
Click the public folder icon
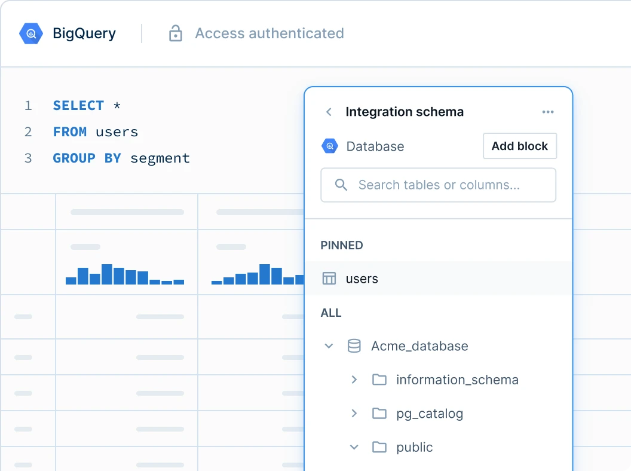[x=379, y=447]
